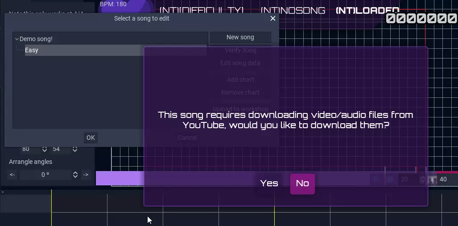Click the dimmed Verify Song button
458x226 pixels.
point(240,50)
